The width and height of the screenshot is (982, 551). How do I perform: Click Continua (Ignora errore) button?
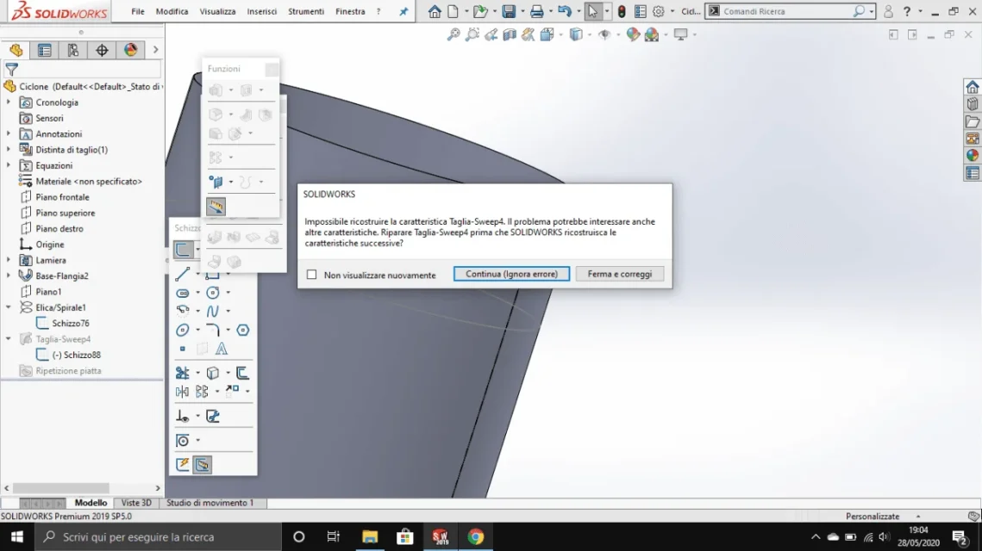click(511, 274)
